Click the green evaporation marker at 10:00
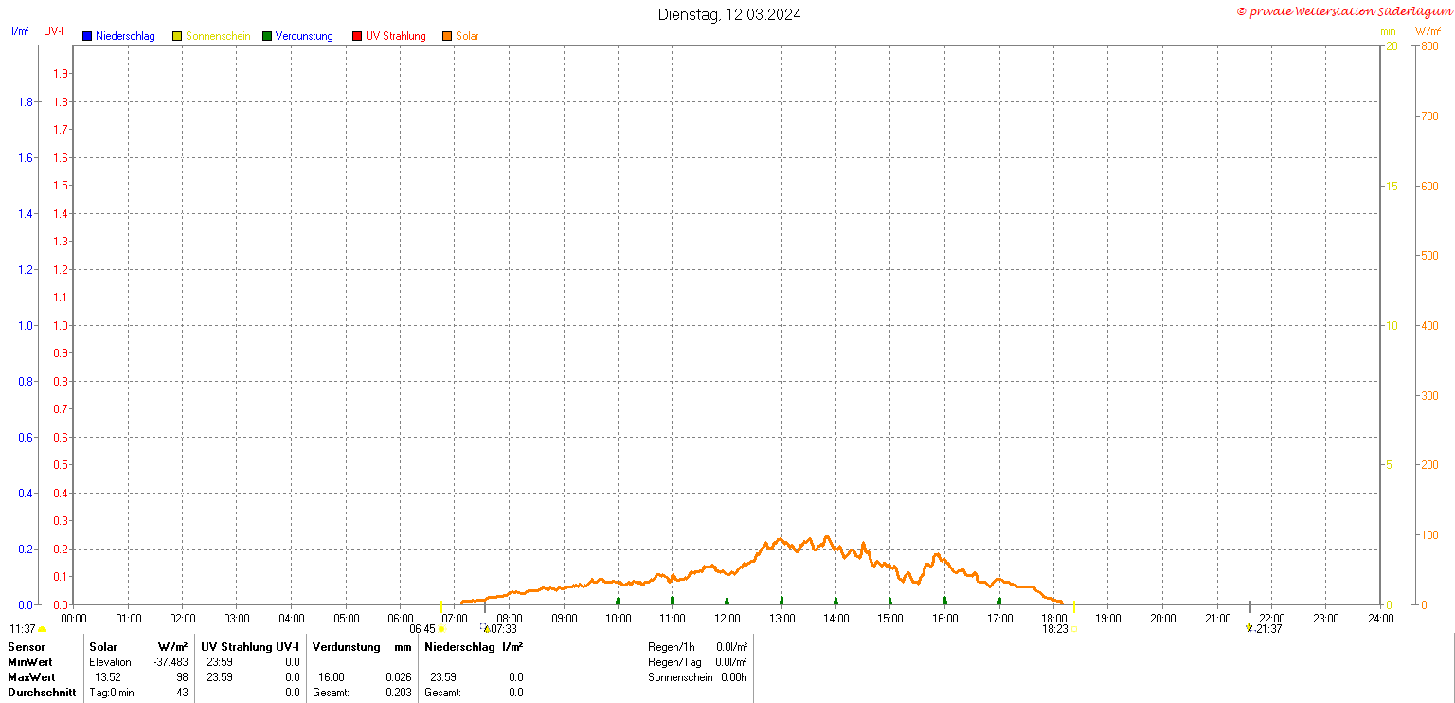1455x703 pixels. (x=618, y=600)
